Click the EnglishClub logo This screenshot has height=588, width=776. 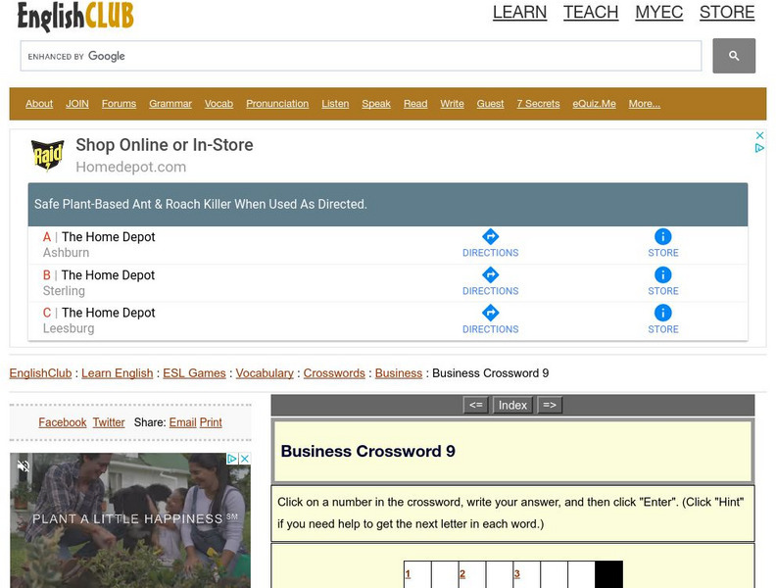tap(75, 17)
